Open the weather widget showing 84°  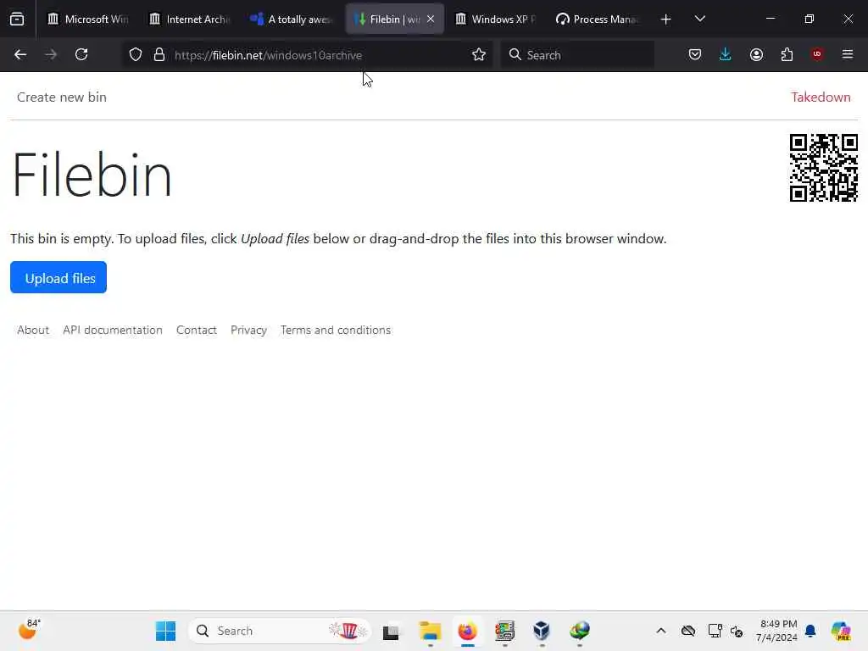tap(29, 631)
